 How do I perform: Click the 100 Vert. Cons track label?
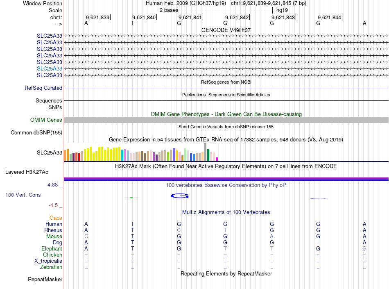pos(23,195)
